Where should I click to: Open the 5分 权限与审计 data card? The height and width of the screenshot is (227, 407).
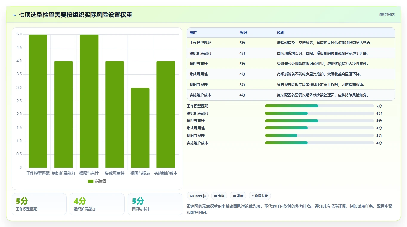(155, 204)
